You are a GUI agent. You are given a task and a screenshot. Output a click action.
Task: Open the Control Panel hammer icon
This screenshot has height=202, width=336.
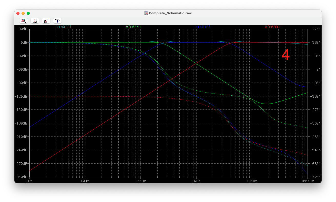[57, 21]
